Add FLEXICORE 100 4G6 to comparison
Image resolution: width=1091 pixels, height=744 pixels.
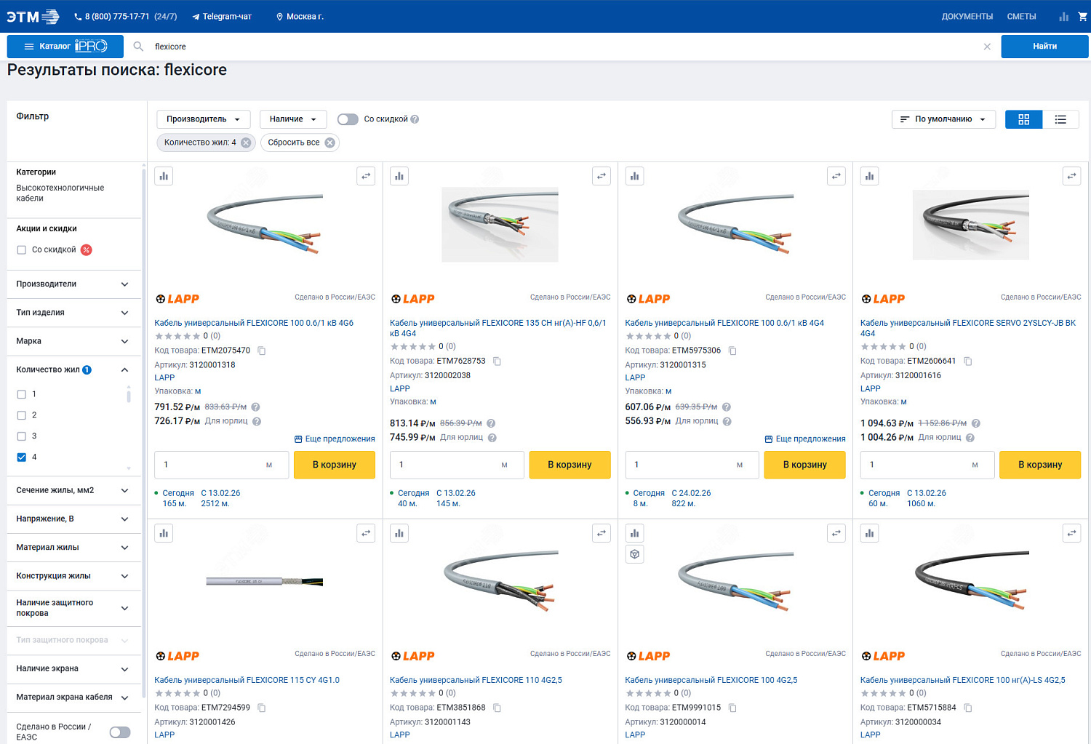pyautogui.click(x=164, y=176)
